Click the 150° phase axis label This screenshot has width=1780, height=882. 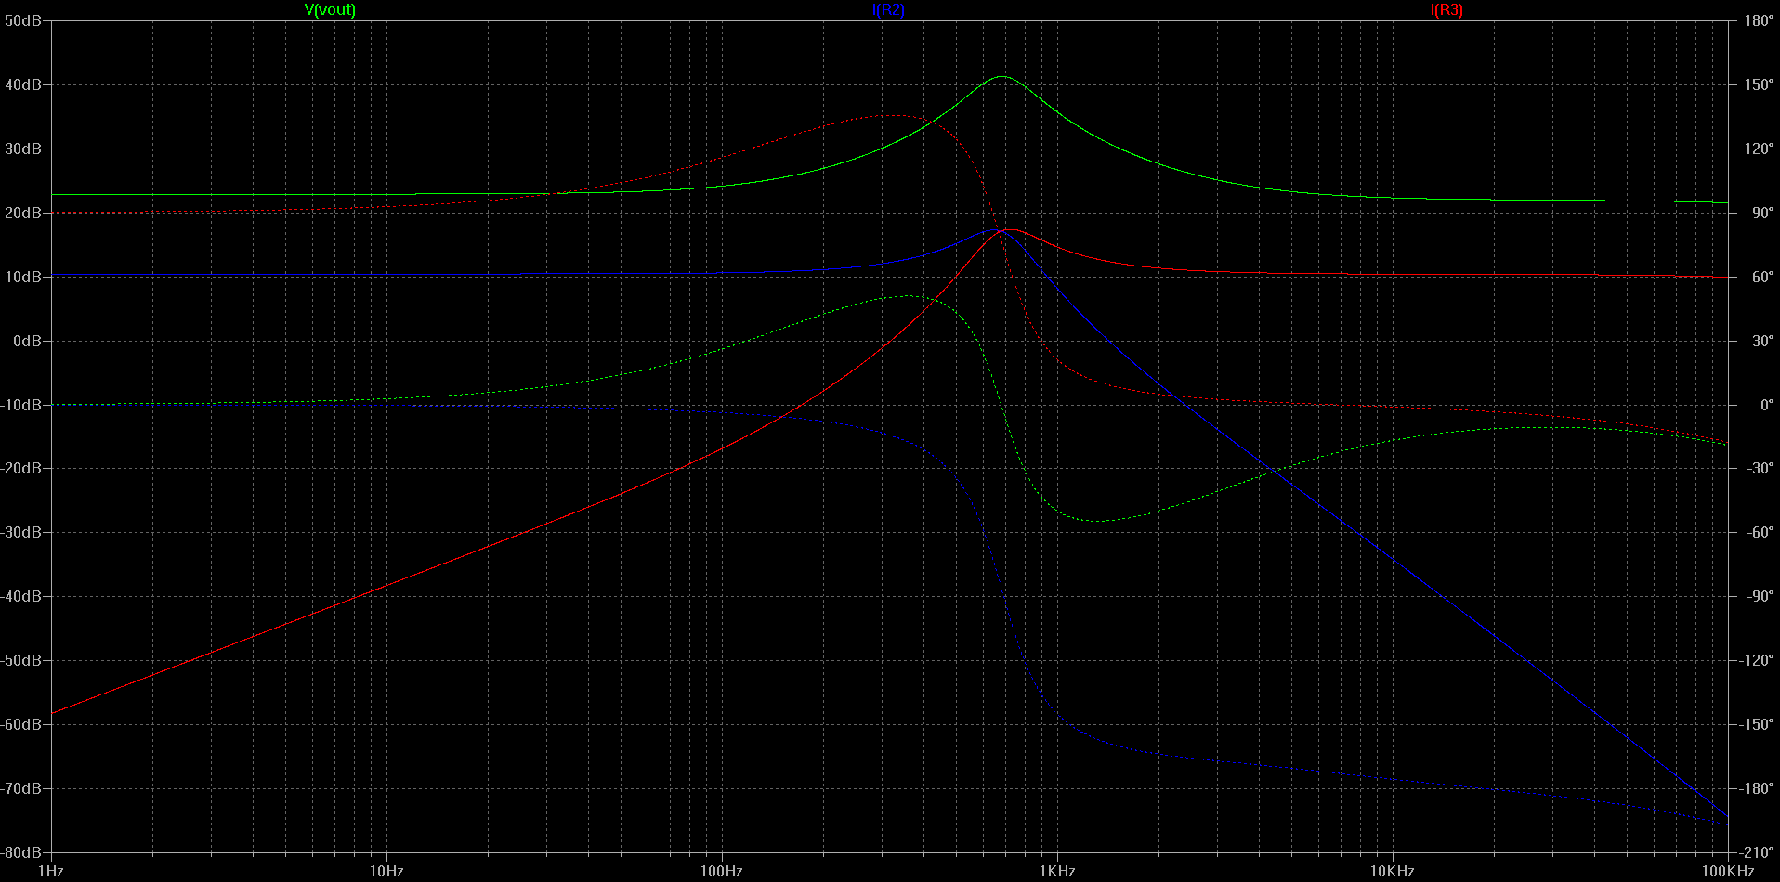pyautogui.click(x=1759, y=84)
